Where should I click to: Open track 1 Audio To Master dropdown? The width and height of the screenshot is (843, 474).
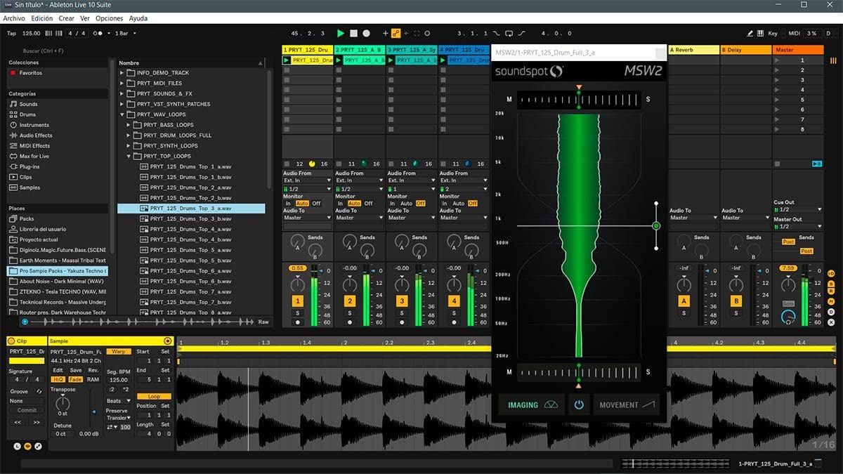tap(307, 218)
